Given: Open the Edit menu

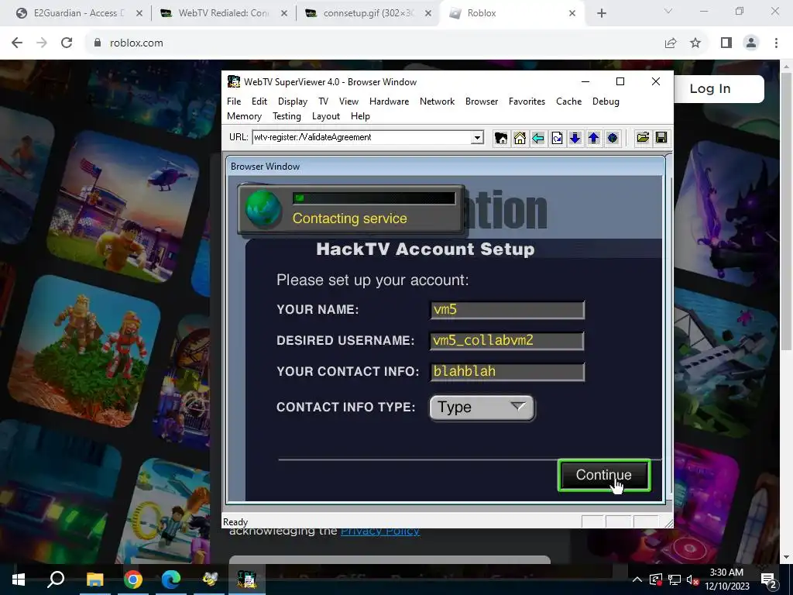Looking at the screenshot, I should [x=259, y=101].
